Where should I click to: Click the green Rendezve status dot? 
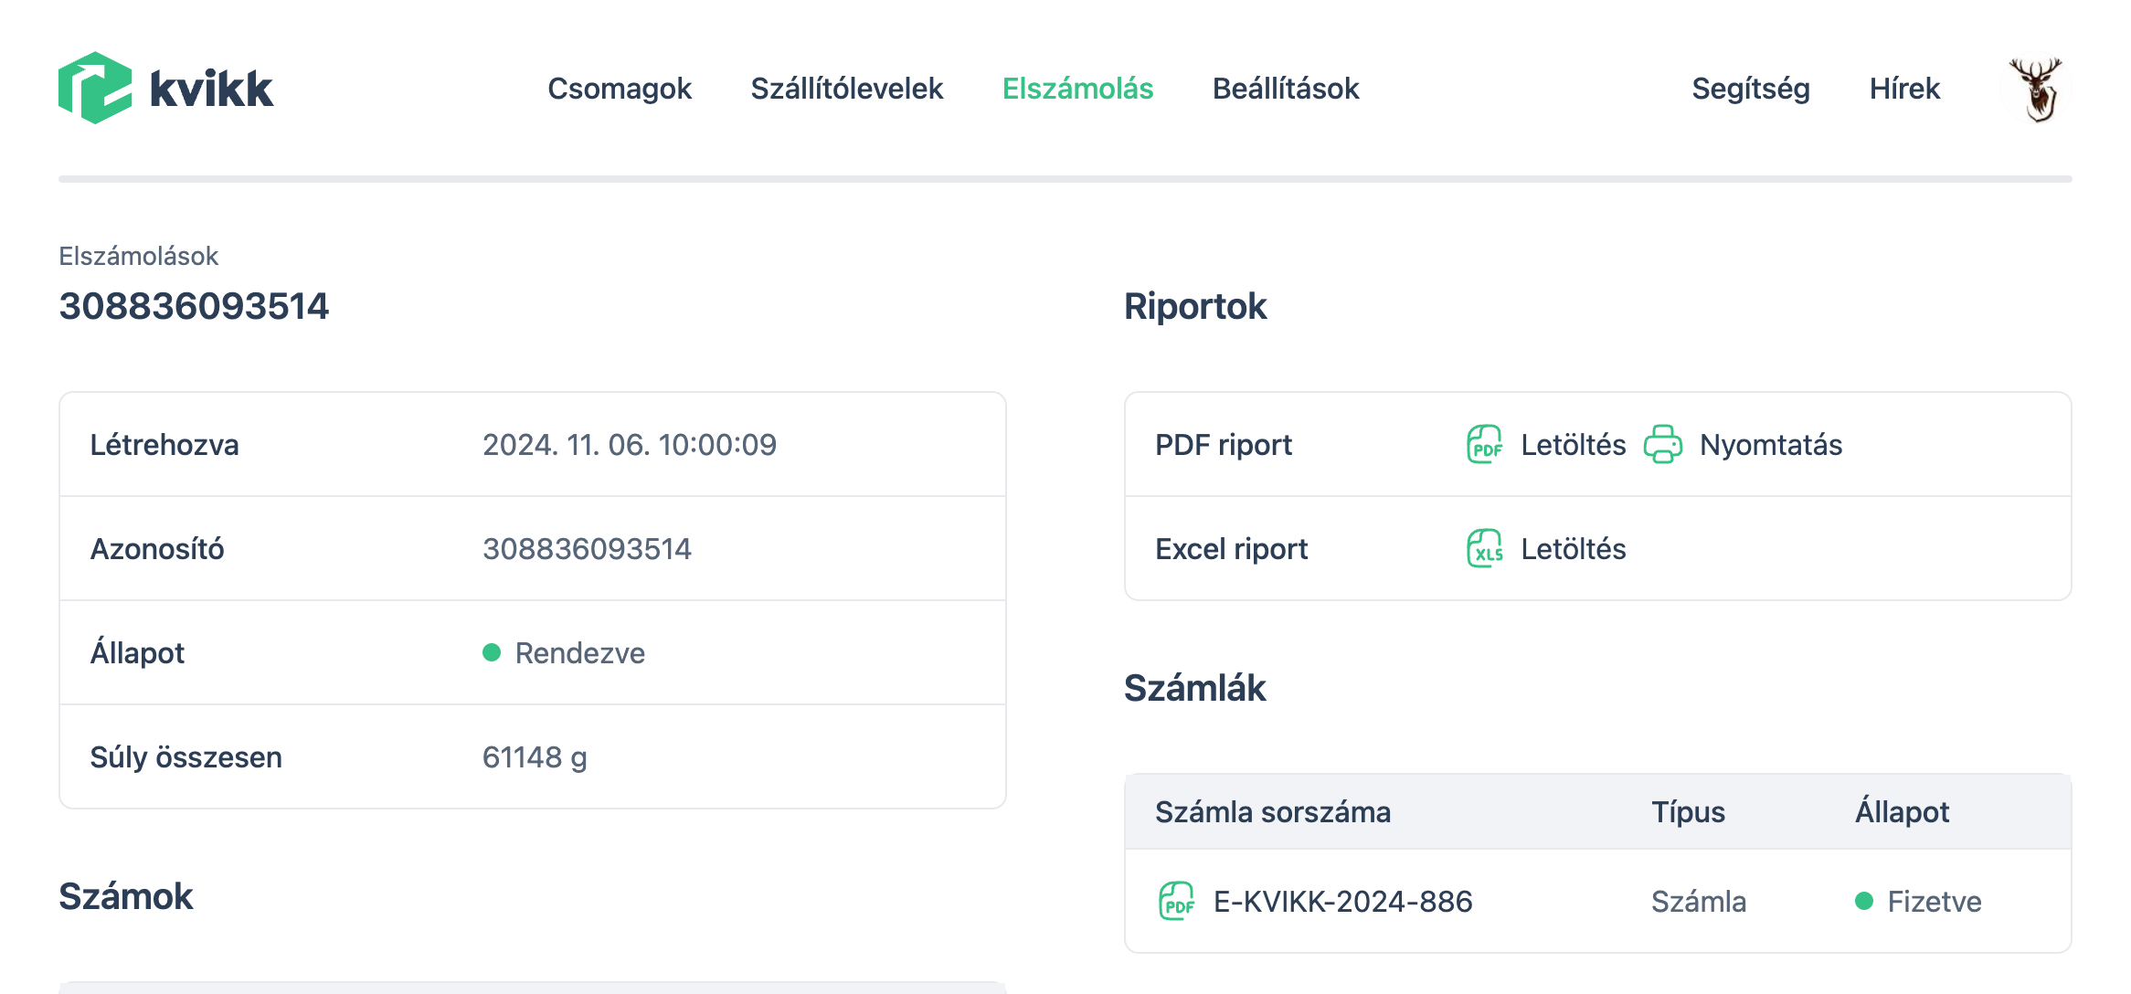[492, 652]
